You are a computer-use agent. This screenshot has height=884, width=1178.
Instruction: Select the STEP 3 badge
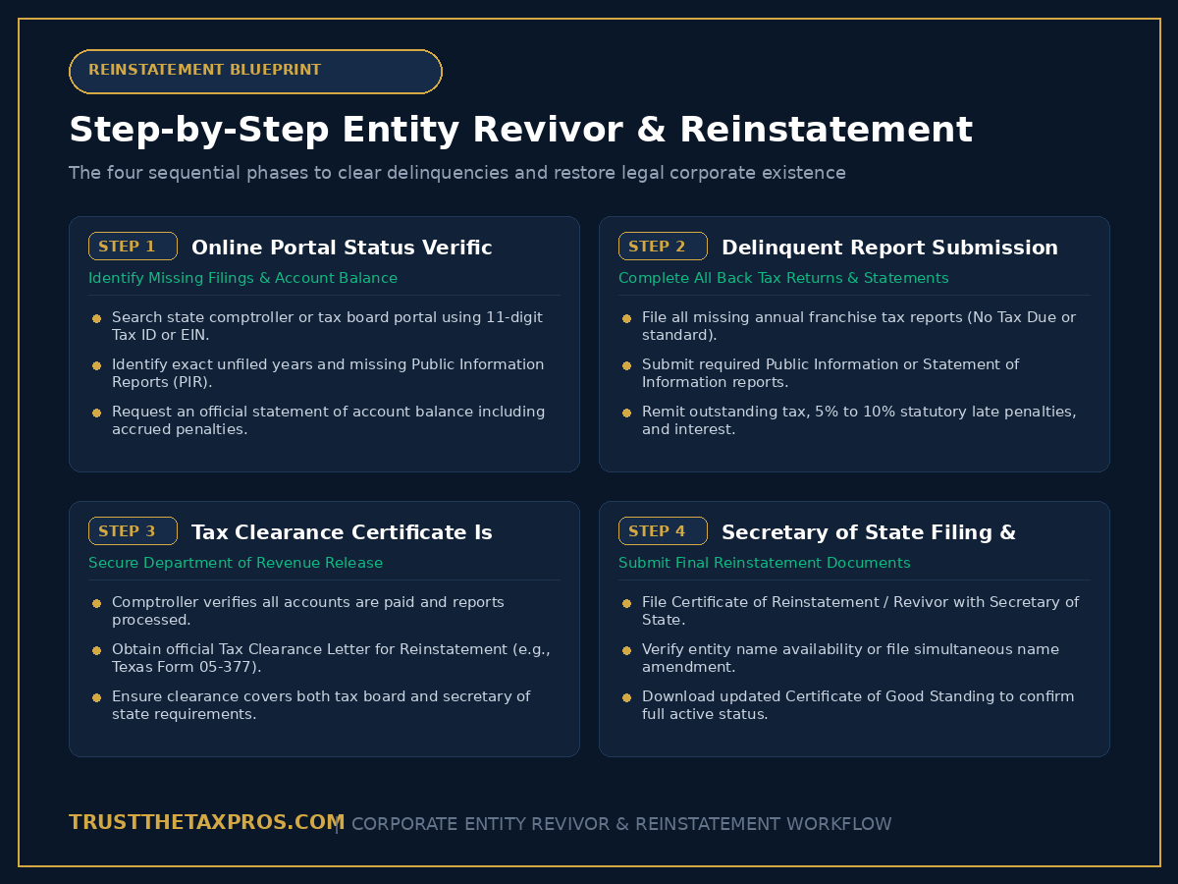tap(133, 531)
